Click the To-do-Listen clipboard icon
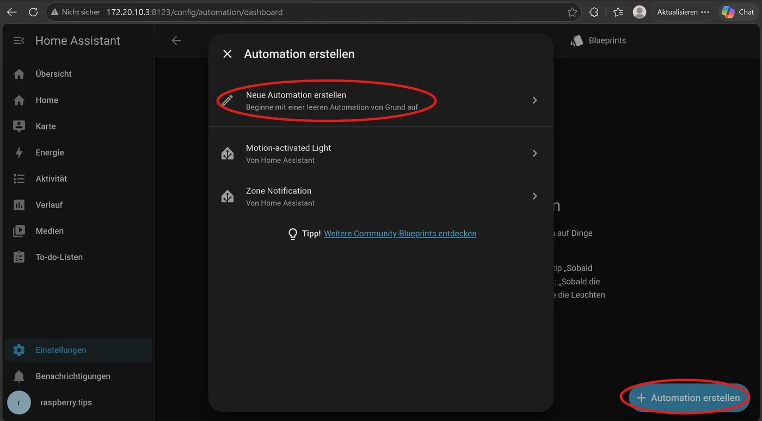 19,257
